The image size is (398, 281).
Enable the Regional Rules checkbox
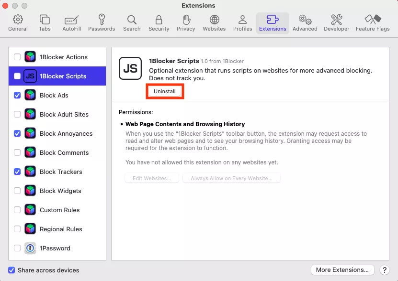pyautogui.click(x=17, y=229)
